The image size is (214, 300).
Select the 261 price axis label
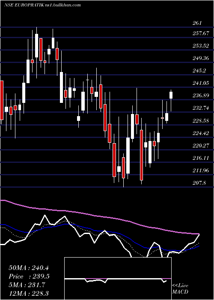(197, 23)
